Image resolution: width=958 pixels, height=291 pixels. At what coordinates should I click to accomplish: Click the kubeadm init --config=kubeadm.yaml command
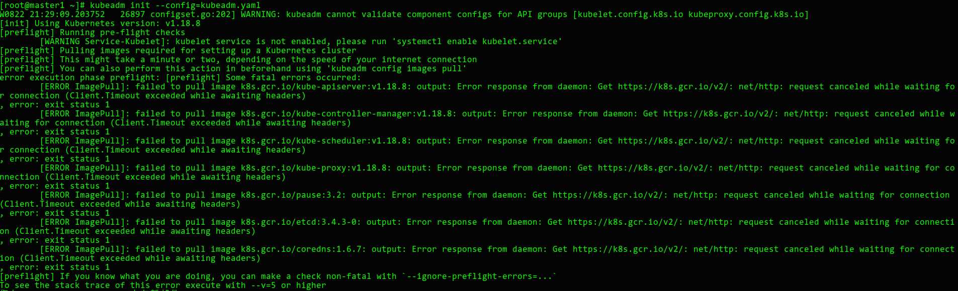pos(175,5)
